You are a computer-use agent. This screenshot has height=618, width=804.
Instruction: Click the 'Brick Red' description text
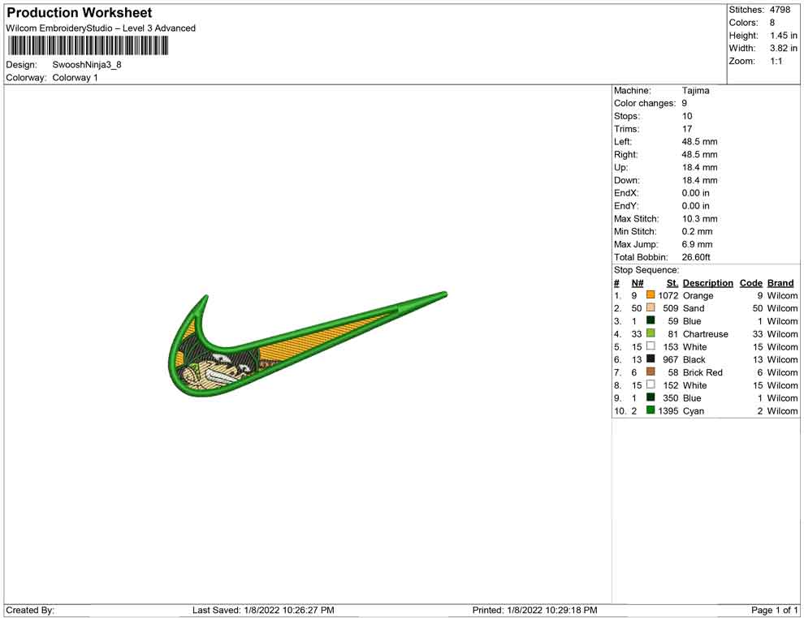703,372
